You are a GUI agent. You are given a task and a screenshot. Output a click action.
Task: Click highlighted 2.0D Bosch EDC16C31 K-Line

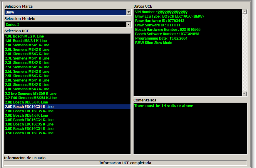pos(67,107)
